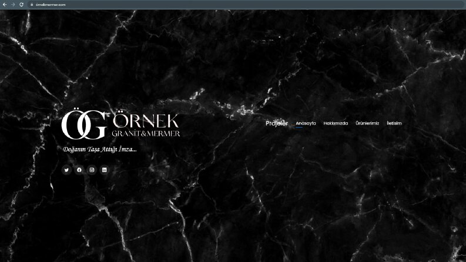Image resolution: width=466 pixels, height=262 pixels.
Task: Open the Ürünlerimiz navigation item
Action: [x=367, y=123]
